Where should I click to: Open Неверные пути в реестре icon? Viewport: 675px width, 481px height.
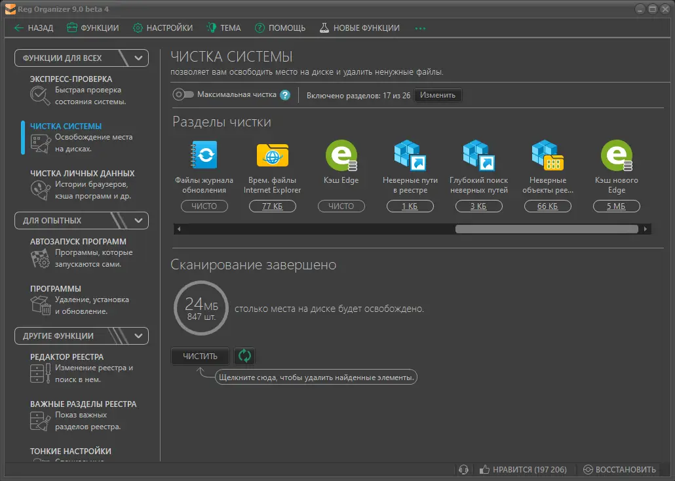click(410, 155)
